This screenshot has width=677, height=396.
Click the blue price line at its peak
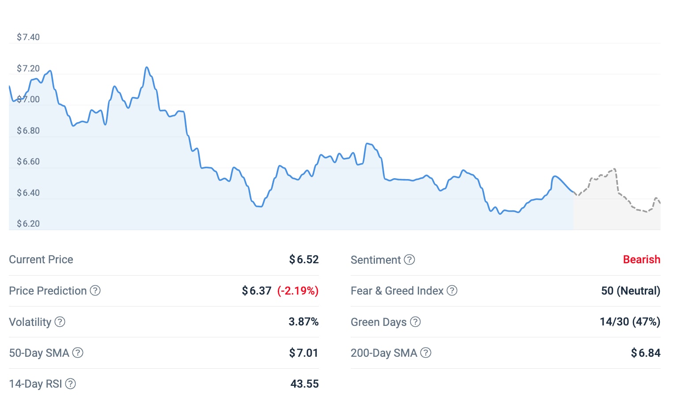[x=147, y=67]
